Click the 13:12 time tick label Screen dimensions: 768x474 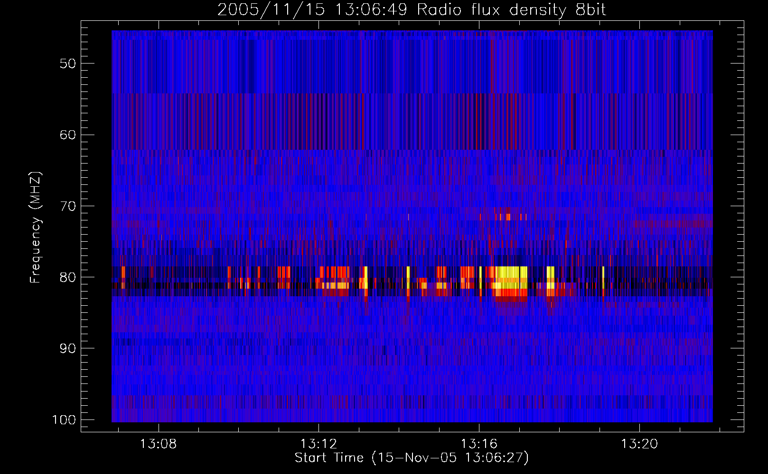click(318, 444)
